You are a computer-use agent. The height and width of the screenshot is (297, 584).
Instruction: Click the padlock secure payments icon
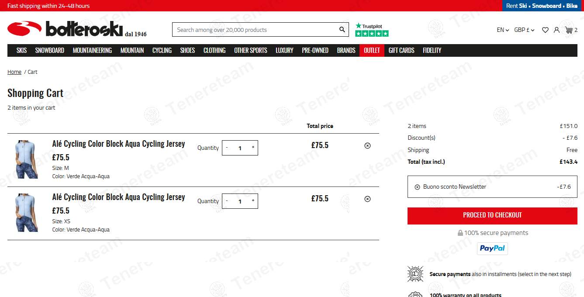click(x=460, y=233)
